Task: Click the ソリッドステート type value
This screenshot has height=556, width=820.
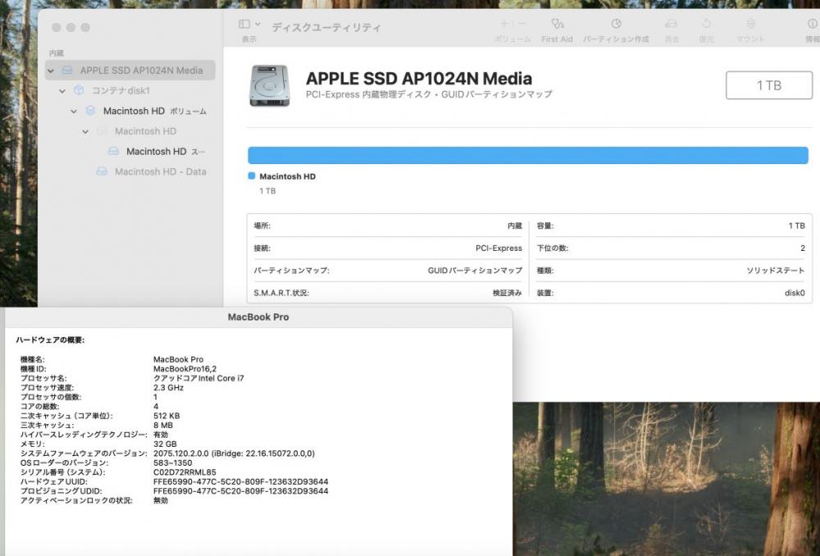Action: pyautogui.click(x=776, y=271)
